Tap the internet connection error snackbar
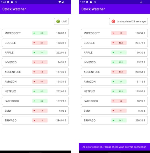 [x=114, y=147]
